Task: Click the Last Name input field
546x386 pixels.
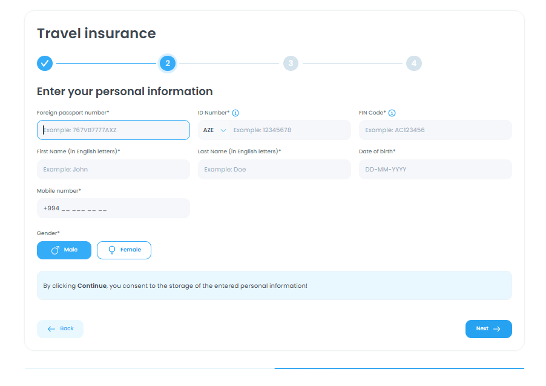Action: pos(274,170)
